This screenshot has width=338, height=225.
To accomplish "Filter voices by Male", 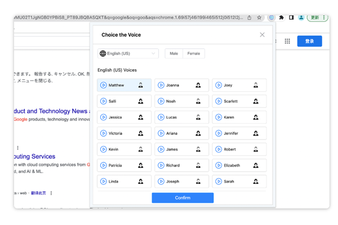I will click(174, 53).
